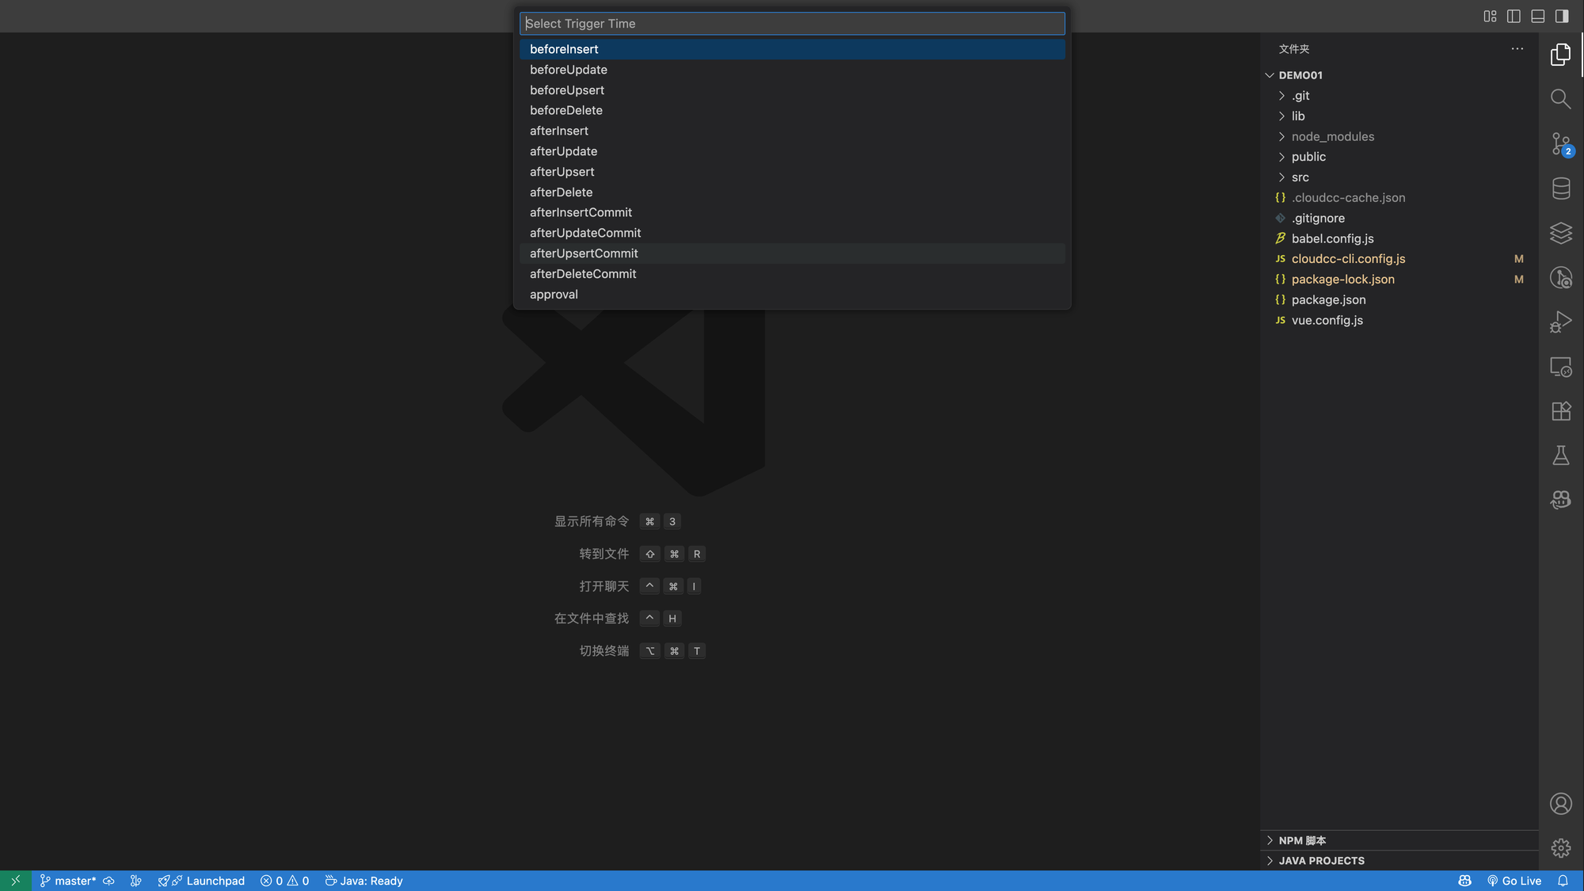This screenshot has width=1584, height=891.
Task: Open the database view icon
Action: point(1560,188)
